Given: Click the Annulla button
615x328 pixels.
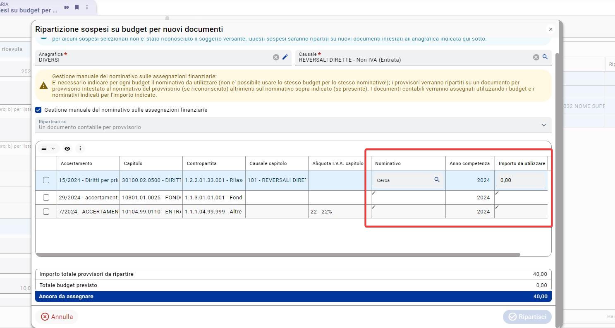Looking at the screenshot, I should [57, 317].
